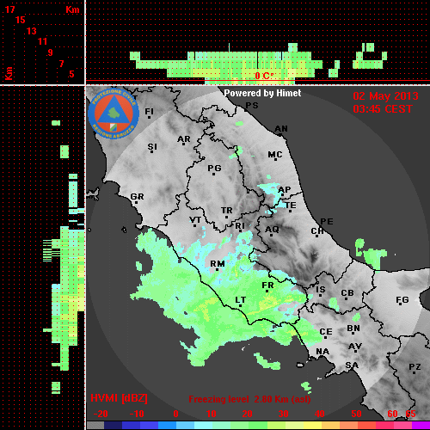Image resolution: width=430 pixels, height=430 pixels.
Task: Select the FG city label on the map
Action: pyautogui.click(x=402, y=300)
